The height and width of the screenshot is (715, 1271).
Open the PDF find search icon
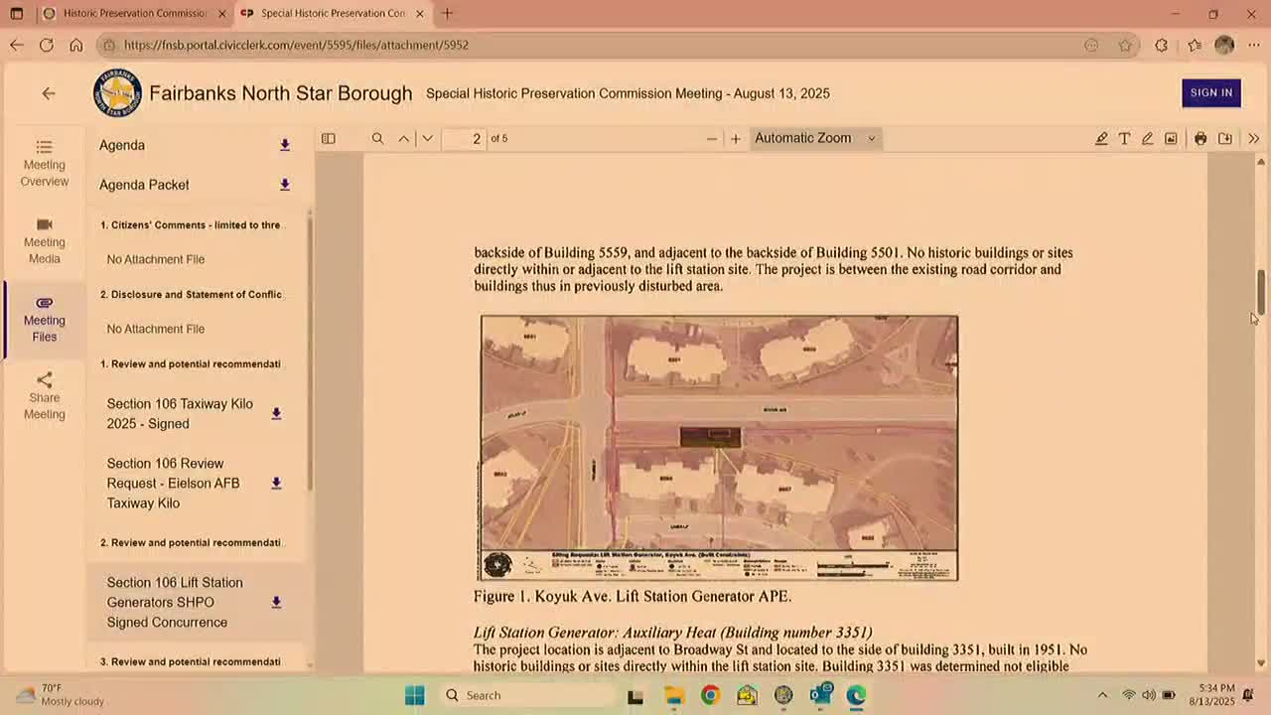(x=377, y=139)
